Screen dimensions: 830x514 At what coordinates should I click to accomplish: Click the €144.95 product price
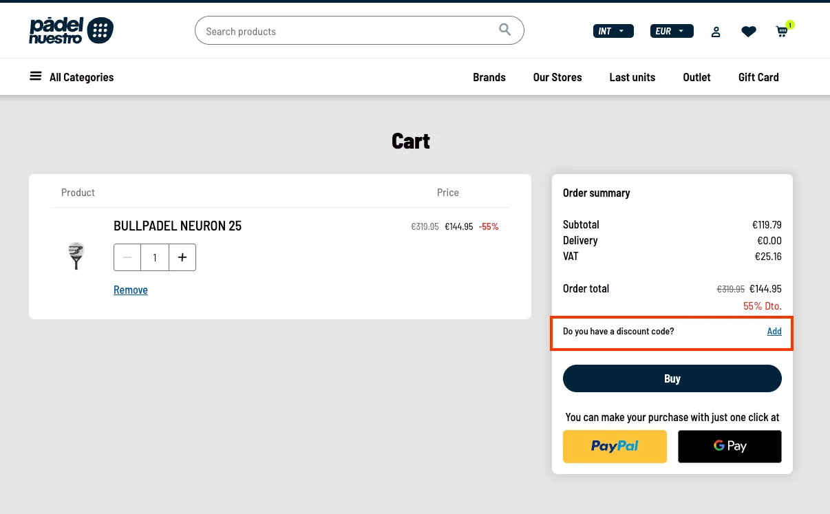tap(459, 226)
